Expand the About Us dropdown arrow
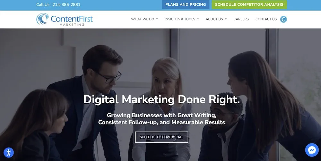Screen dimensions: 321x161 (226, 19)
